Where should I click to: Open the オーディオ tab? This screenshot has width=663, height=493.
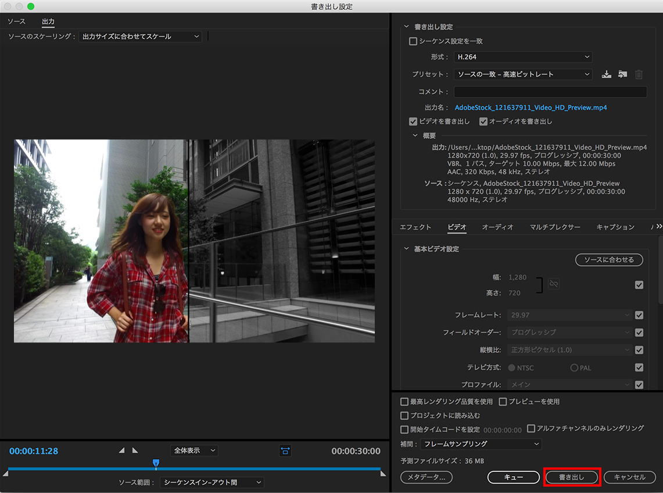pos(497,227)
